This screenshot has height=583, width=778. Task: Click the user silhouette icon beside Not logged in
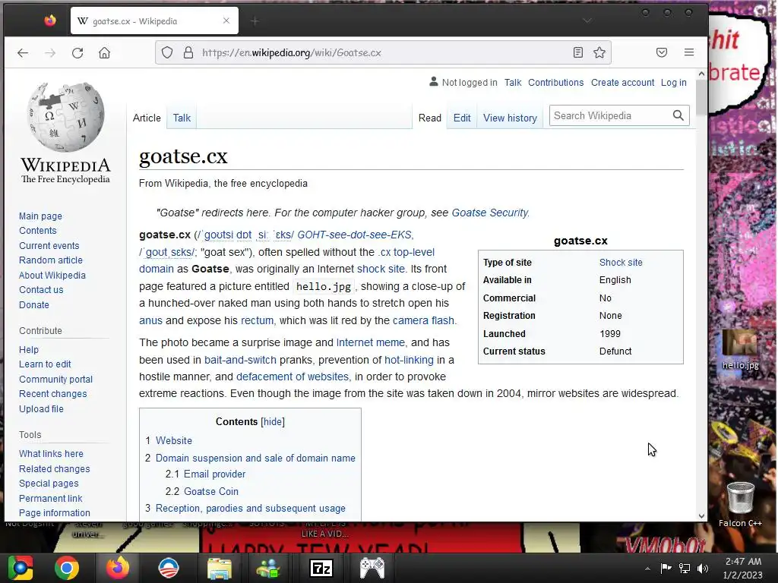tap(434, 82)
